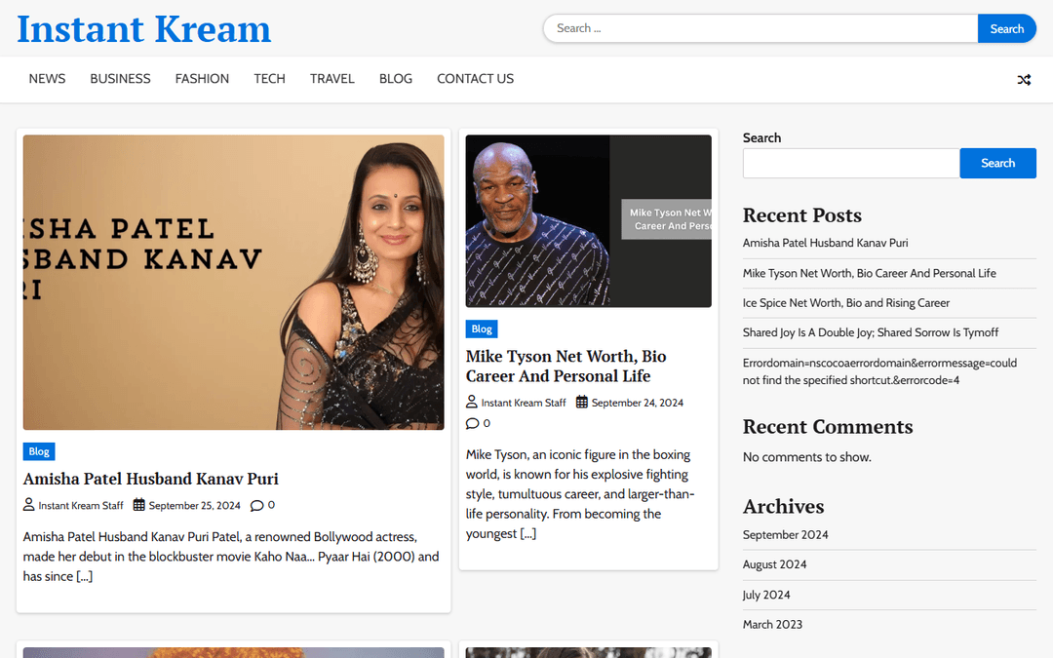Image resolution: width=1053 pixels, height=658 pixels.
Task: Open Mike Tyson Net Worth post heading
Action: click(x=566, y=366)
